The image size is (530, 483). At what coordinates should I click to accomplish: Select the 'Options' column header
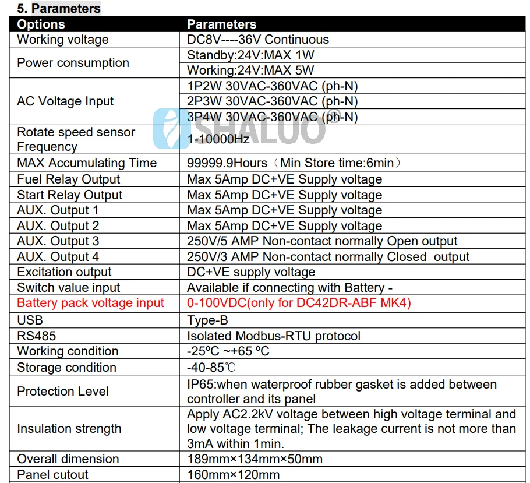click(41, 24)
